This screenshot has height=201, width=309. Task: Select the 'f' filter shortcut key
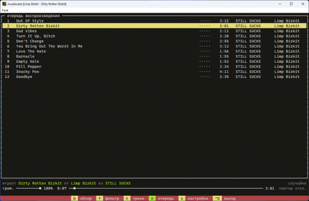point(99,199)
